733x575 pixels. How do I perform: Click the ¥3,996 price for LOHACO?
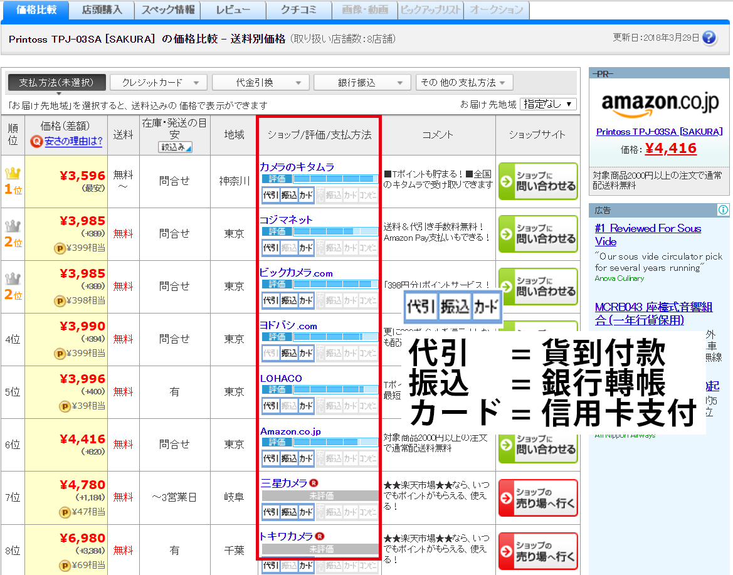click(x=82, y=379)
